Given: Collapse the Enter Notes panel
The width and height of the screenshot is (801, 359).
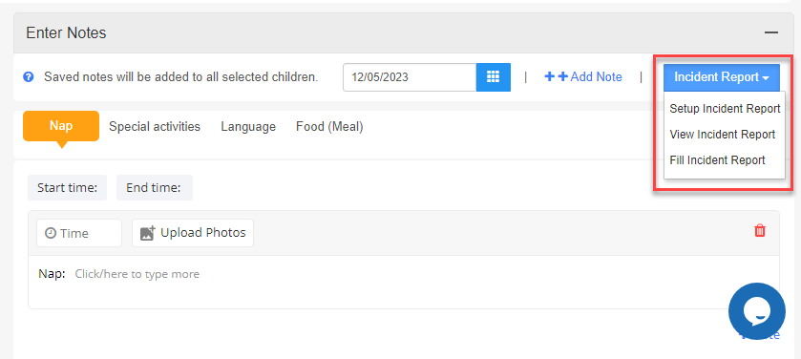Looking at the screenshot, I should pos(770,32).
